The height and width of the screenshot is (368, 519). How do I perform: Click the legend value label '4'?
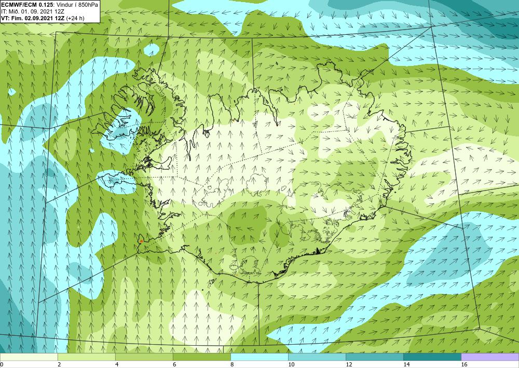[x=117, y=365]
